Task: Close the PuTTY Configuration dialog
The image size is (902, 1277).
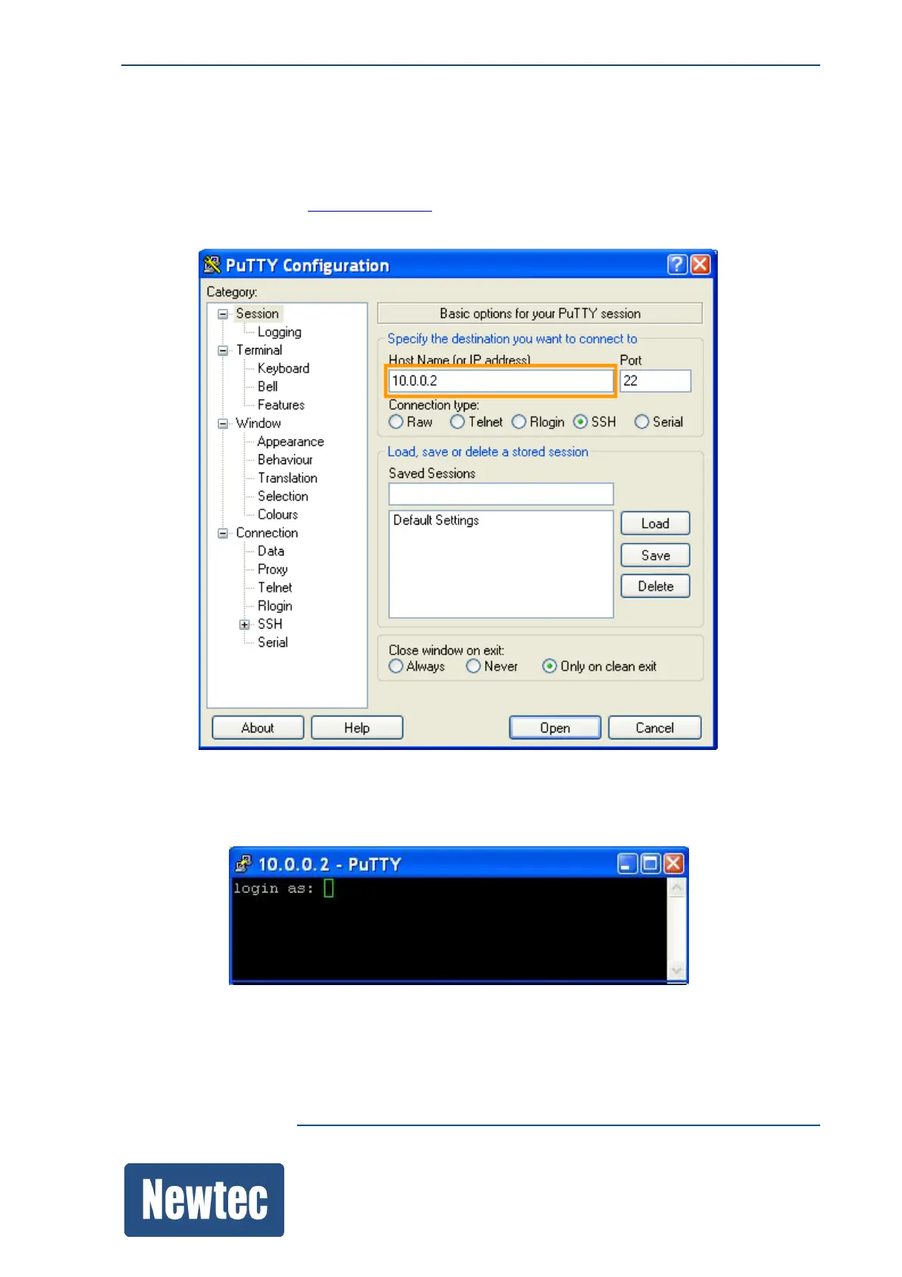Action: pyautogui.click(x=700, y=265)
